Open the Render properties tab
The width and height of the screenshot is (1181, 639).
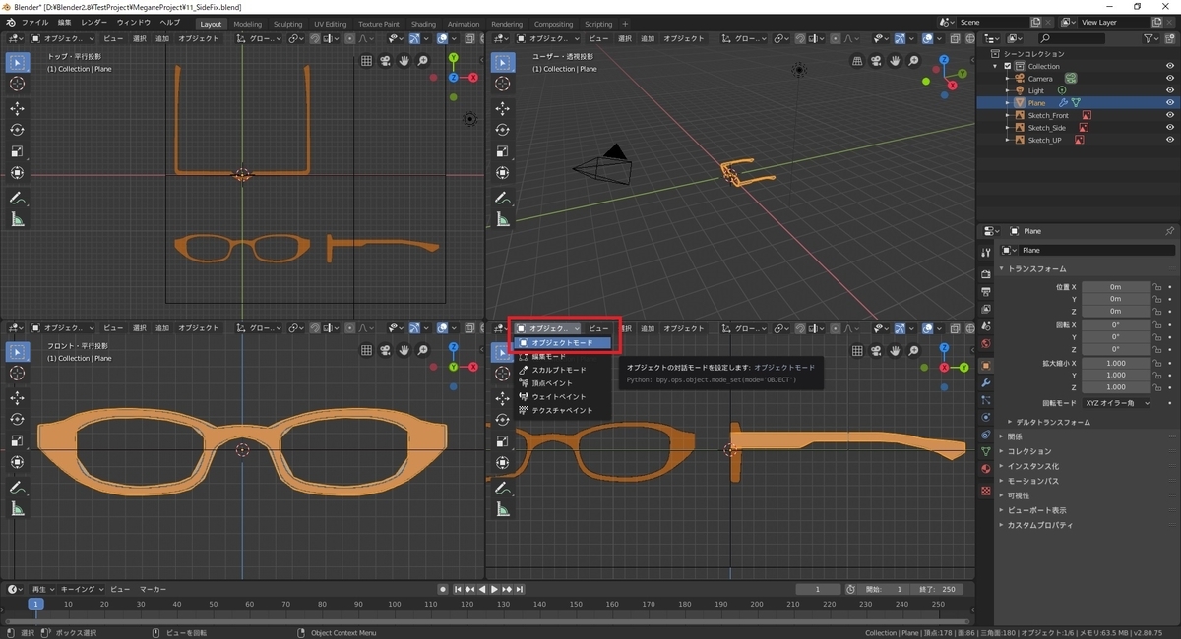(985, 273)
